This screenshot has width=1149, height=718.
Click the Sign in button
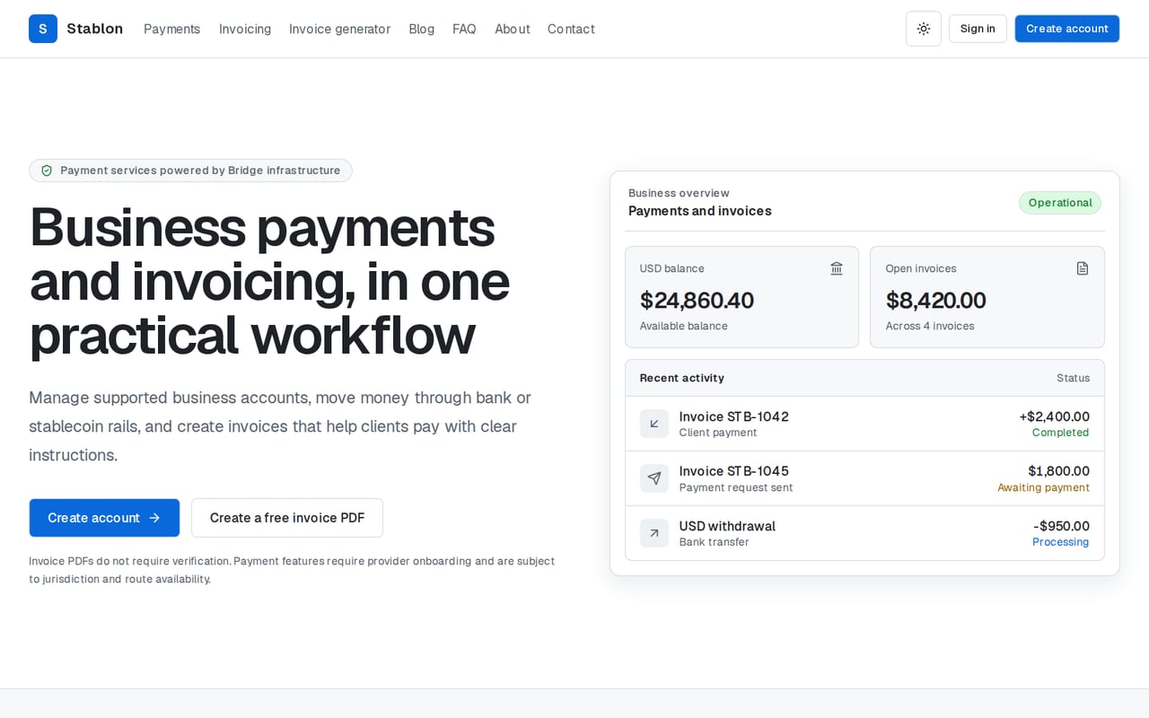click(978, 29)
